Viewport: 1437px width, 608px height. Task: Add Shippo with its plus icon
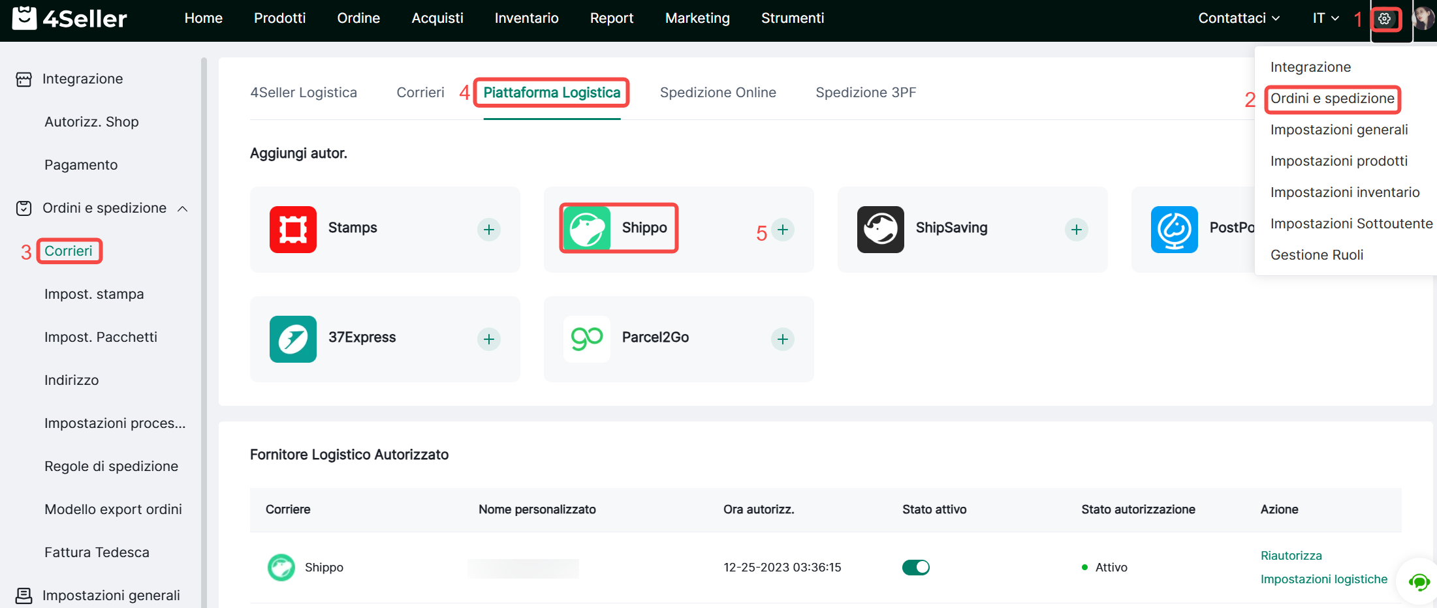(782, 230)
